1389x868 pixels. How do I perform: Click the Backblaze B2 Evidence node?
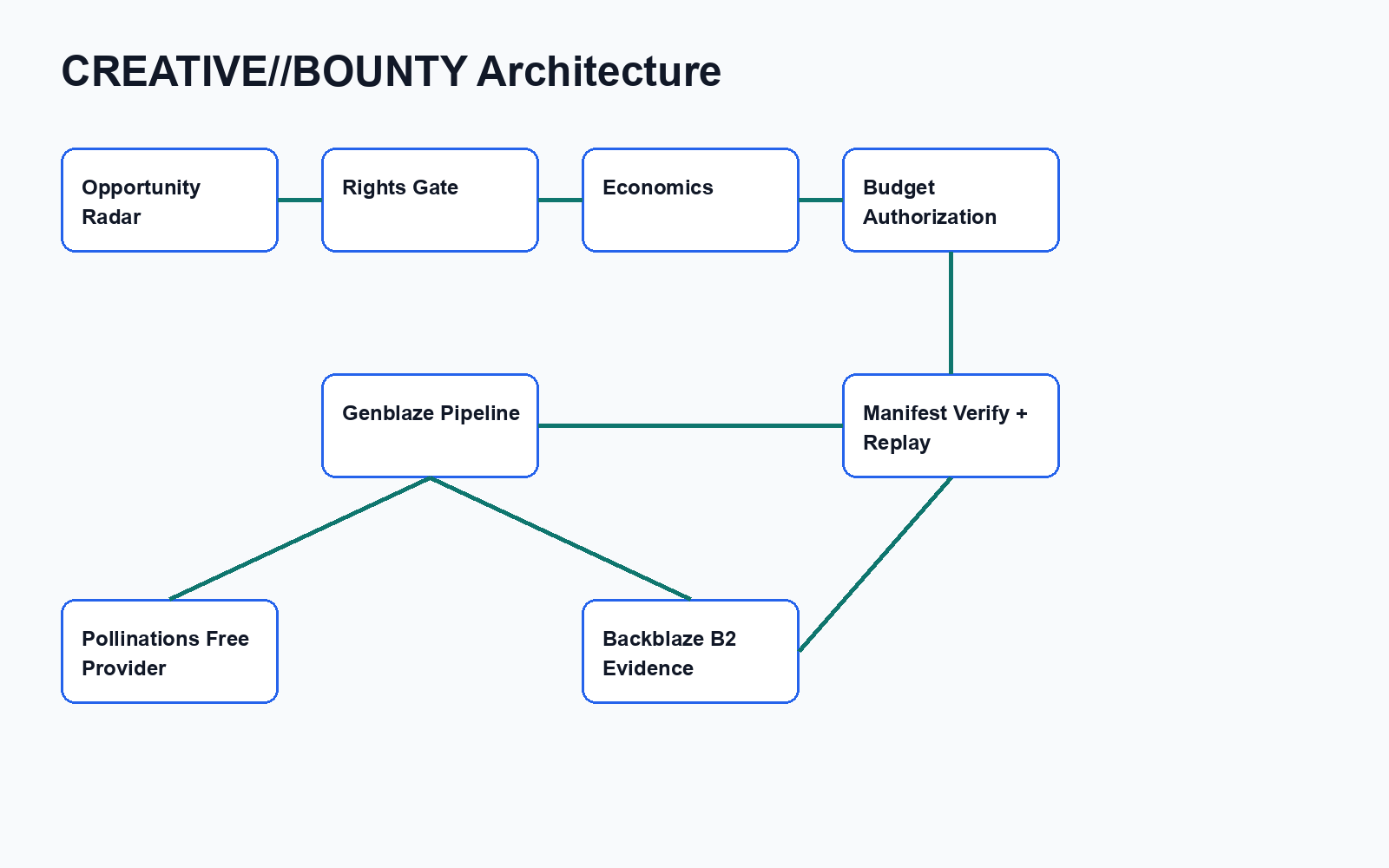click(x=690, y=651)
